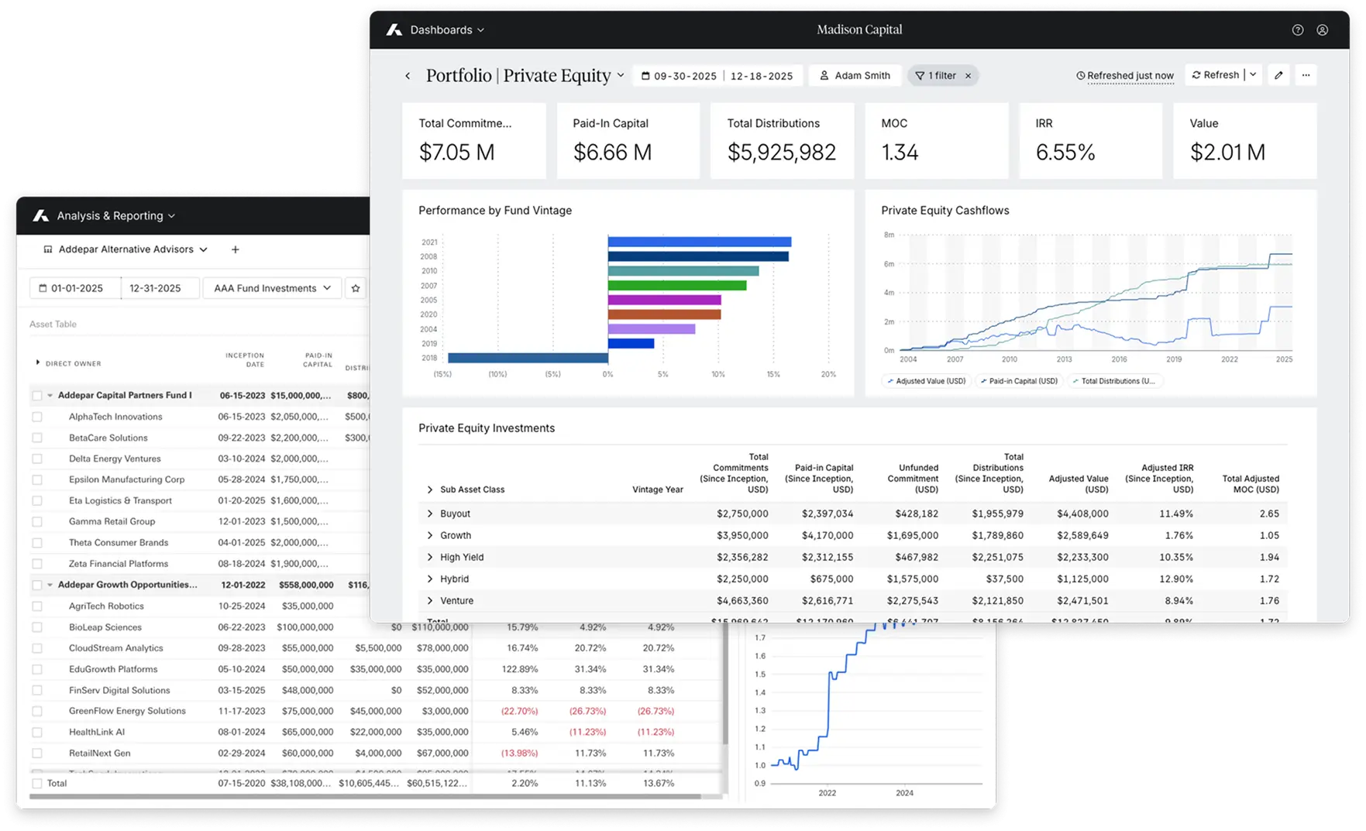The width and height of the screenshot is (1366, 831).
Task: Click the table icon next to Addepar Alternative Advisors
Action: tap(48, 249)
